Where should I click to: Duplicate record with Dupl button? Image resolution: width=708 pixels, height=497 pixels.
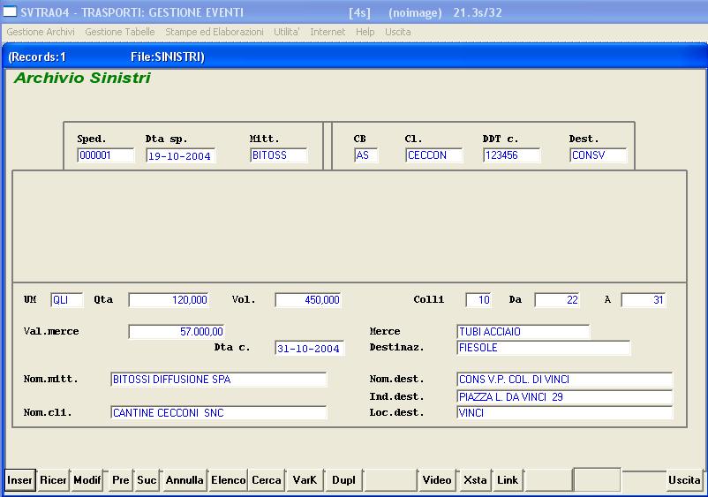pyautogui.click(x=343, y=480)
